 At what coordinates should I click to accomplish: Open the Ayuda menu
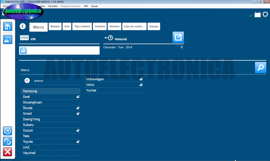tap(94, 6)
